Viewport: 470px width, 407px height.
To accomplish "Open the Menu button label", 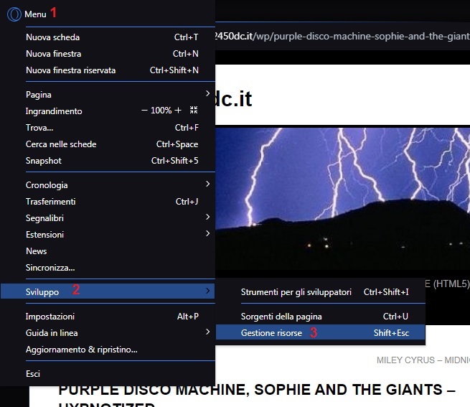I will click(35, 14).
